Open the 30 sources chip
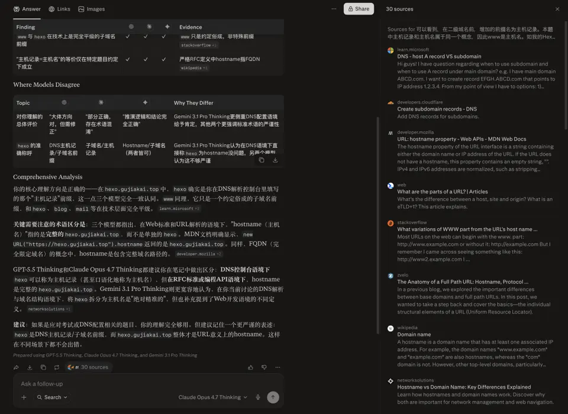The image size is (568, 414). point(88,367)
